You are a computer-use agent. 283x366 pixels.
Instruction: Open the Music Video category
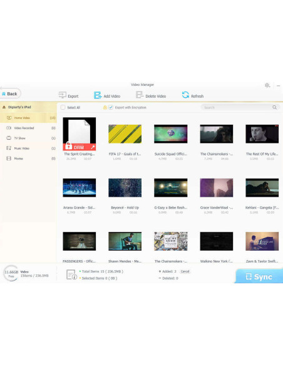point(28,149)
